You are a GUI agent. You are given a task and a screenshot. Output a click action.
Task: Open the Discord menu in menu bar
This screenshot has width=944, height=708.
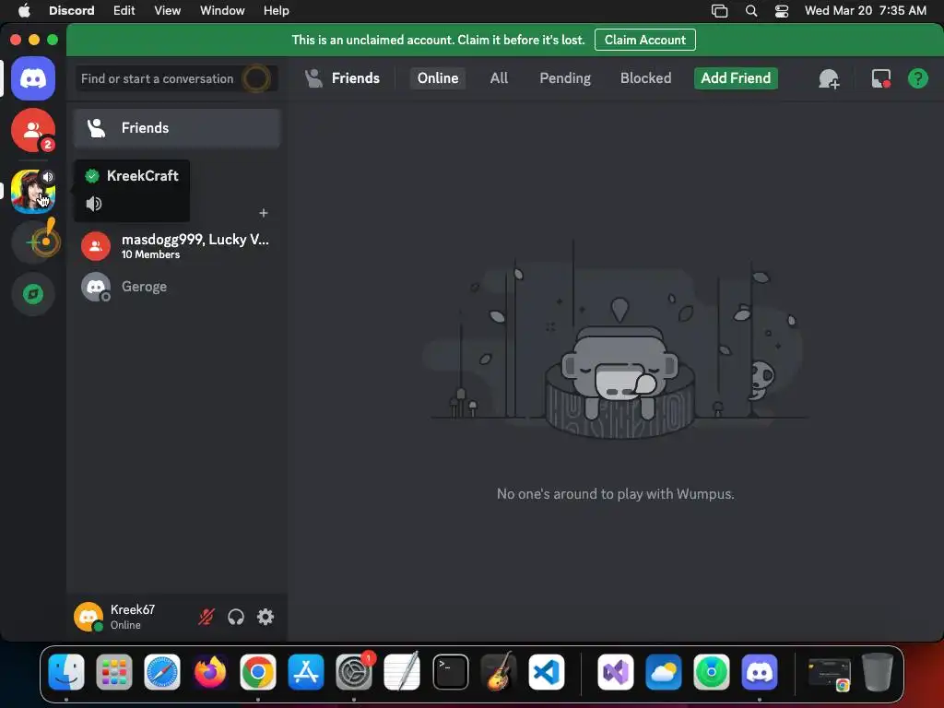[71, 11]
